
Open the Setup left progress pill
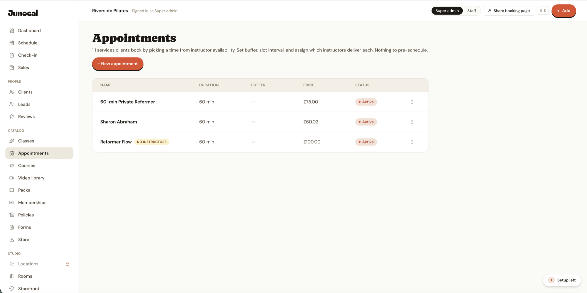coord(562,280)
